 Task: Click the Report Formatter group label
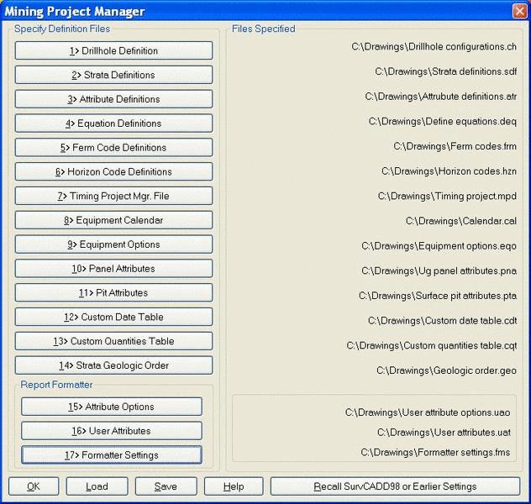(56, 385)
